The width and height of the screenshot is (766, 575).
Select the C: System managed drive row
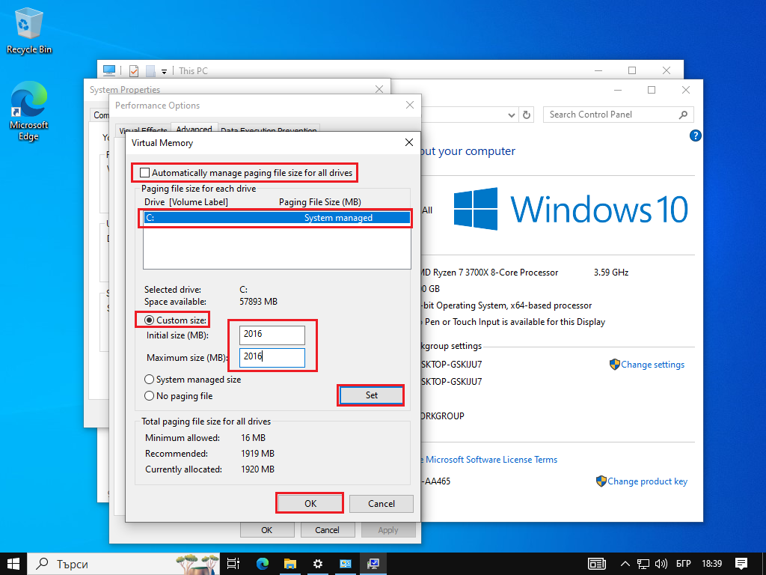tap(277, 218)
